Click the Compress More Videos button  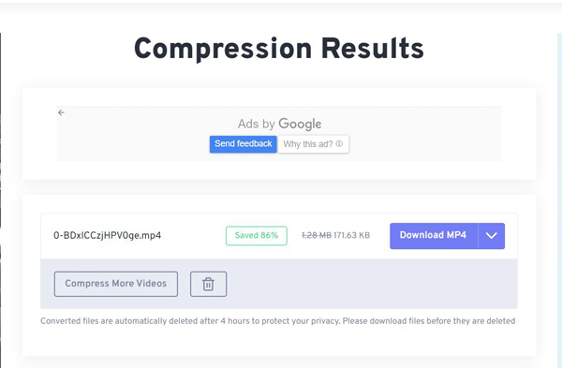pos(116,284)
